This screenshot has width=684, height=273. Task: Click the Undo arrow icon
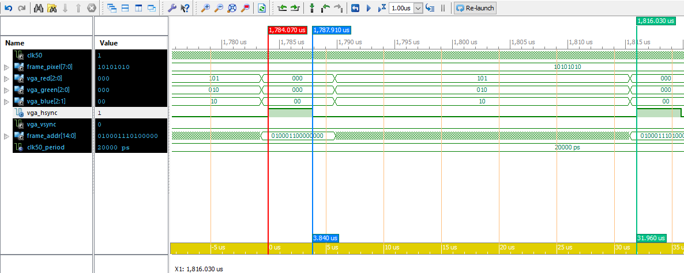coord(8,8)
